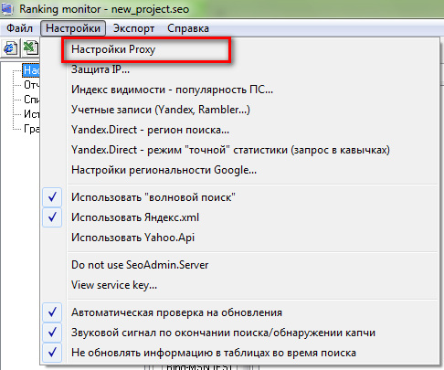444x370 pixels.
Task: Open the Файл menu
Action: click(x=19, y=28)
